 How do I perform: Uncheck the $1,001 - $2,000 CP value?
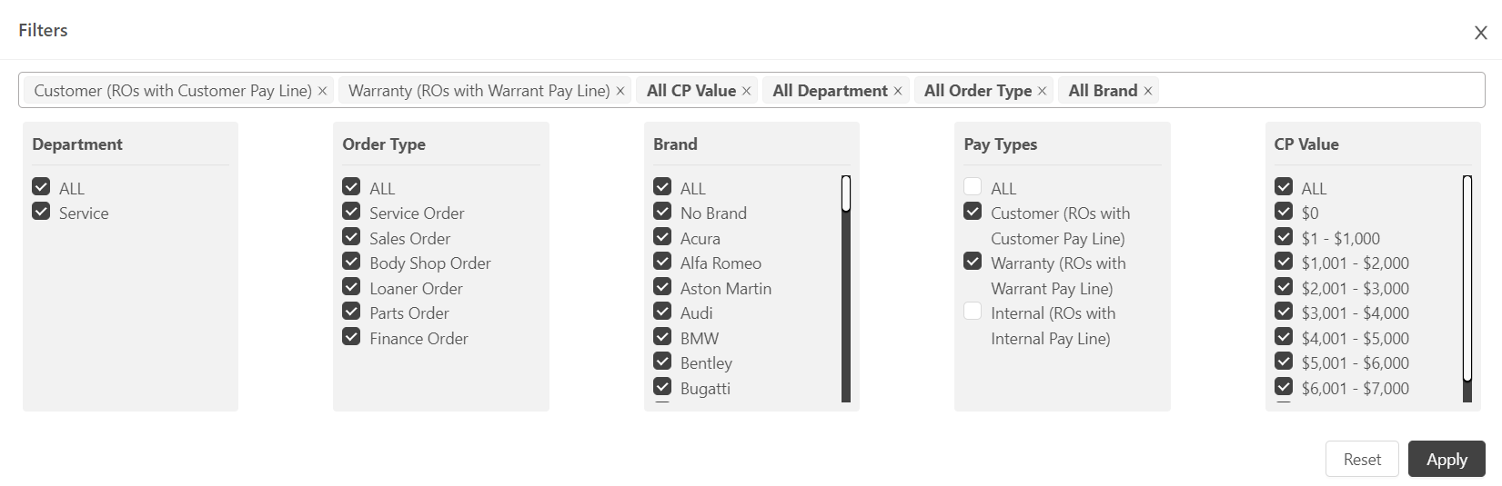click(1284, 262)
